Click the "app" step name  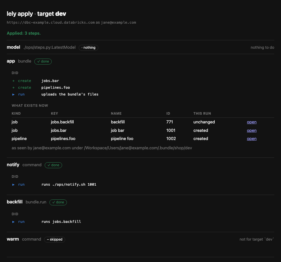11,61
